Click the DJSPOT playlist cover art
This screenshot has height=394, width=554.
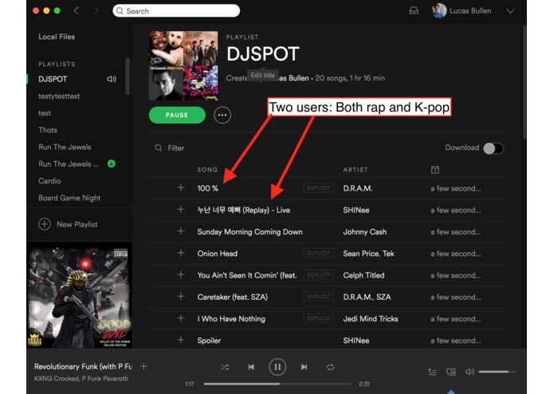coord(183,65)
